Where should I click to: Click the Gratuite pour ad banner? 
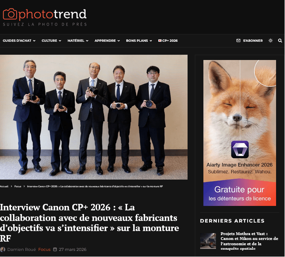point(240,194)
